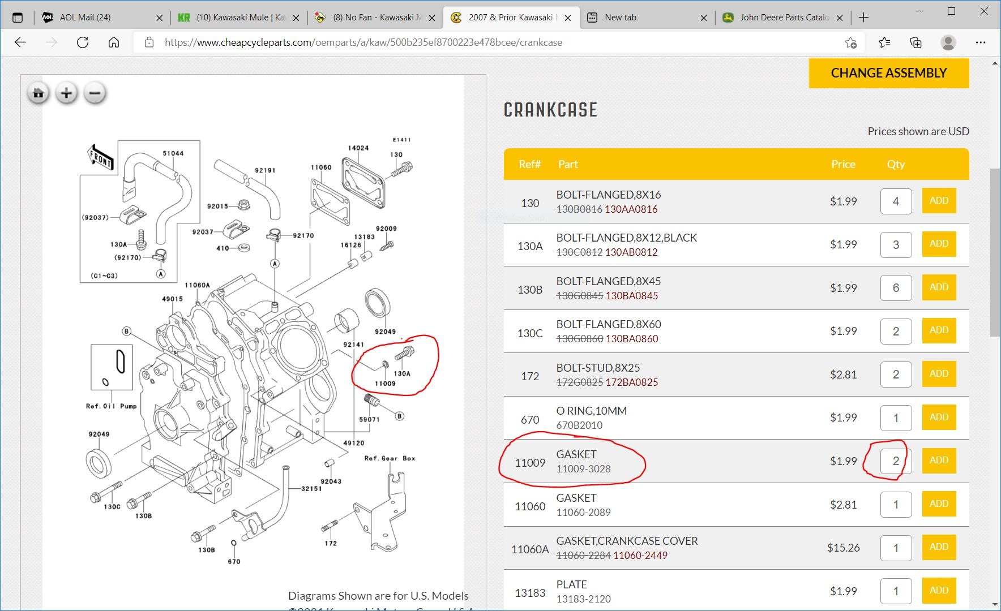The height and width of the screenshot is (611, 1001).
Task: Open the user profile menu
Action: point(948,42)
